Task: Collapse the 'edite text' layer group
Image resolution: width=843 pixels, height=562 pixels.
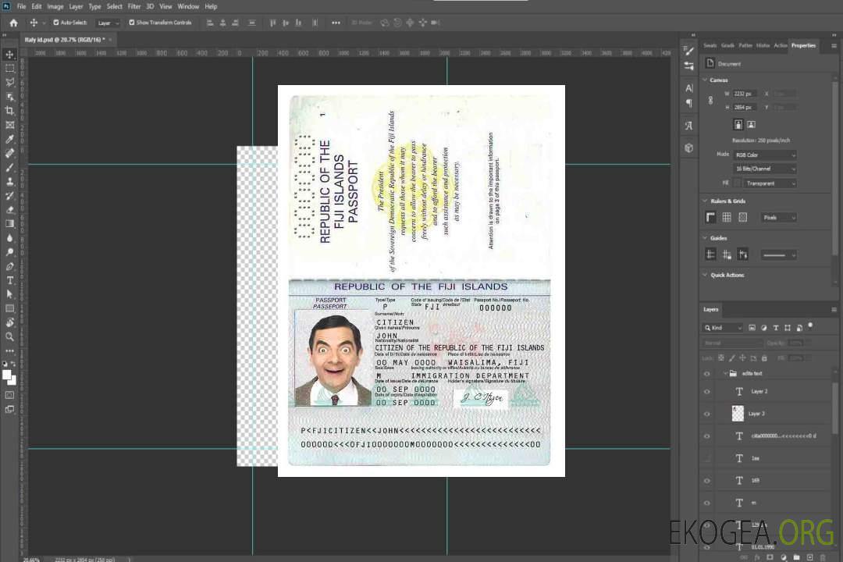Action: pos(725,373)
